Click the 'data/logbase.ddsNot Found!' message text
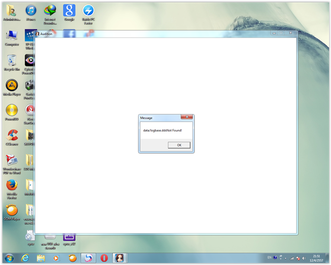The image size is (331, 265). pyautogui.click(x=162, y=131)
